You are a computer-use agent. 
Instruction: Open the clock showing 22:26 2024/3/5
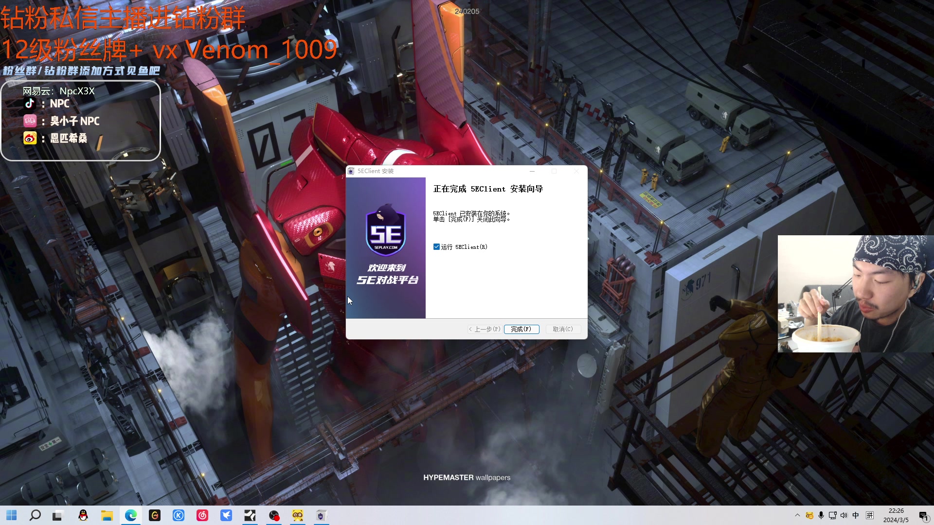pos(896,515)
